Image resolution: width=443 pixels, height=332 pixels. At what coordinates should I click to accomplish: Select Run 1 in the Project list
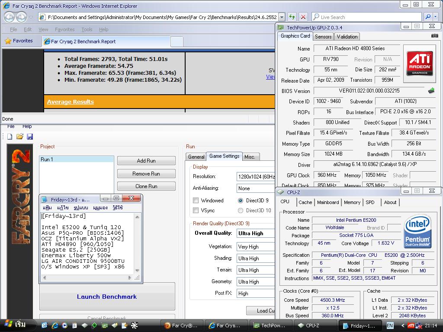(76, 160)
